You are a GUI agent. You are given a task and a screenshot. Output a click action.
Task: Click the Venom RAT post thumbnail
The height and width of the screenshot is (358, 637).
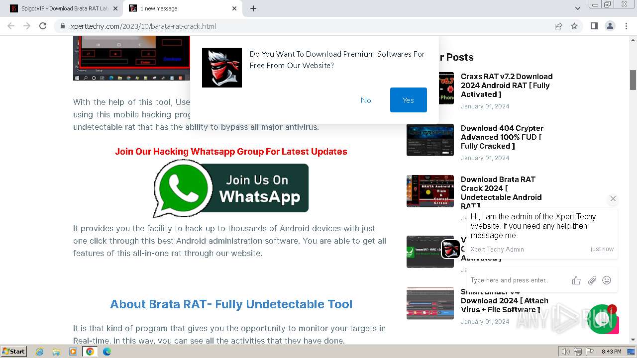coord(430,252)
